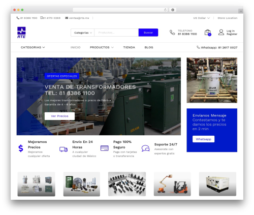Click the dollar sign icon

click(21, 148)
